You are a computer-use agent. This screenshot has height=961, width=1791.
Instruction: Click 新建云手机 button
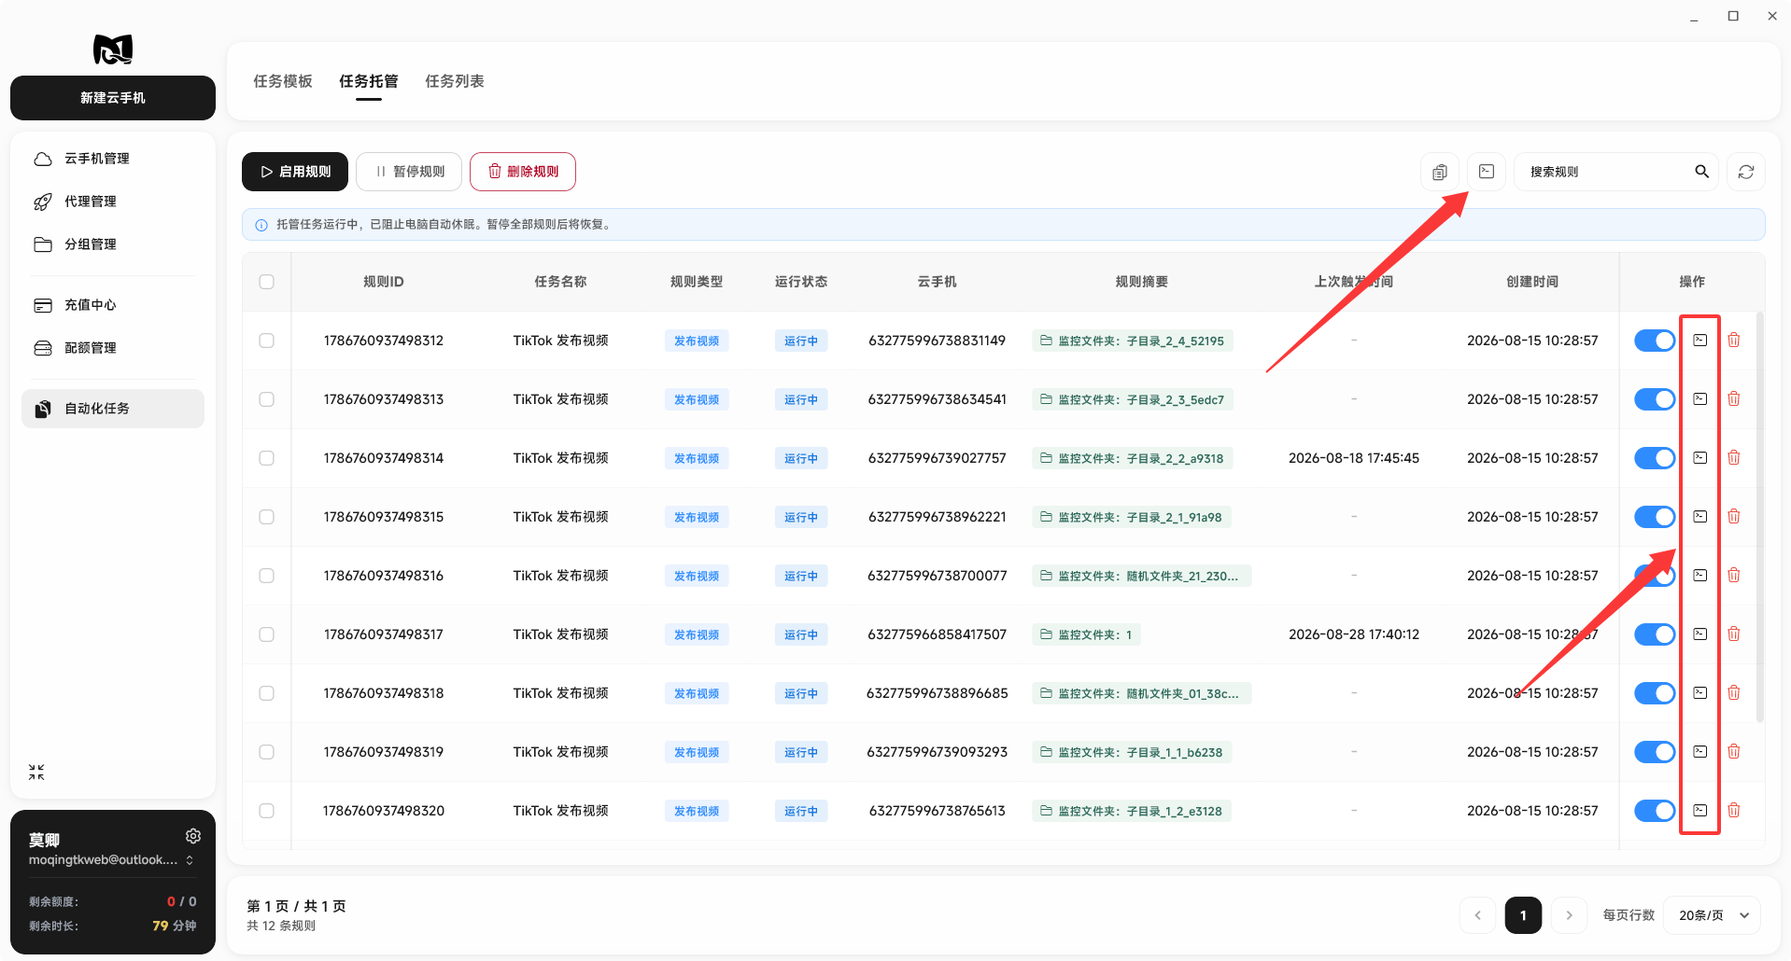(113, 98)
